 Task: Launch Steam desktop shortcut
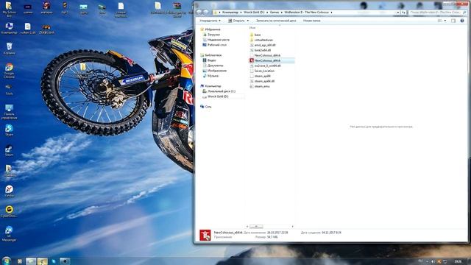coord(9,150)
